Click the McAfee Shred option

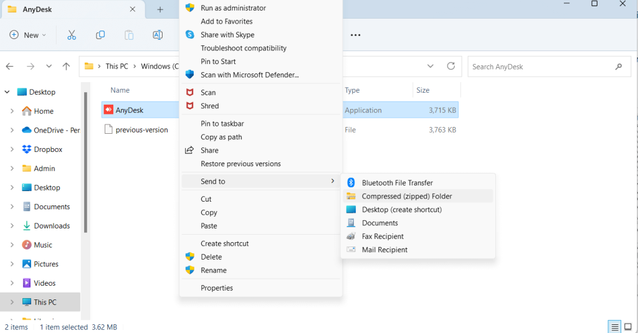point(209,106)
